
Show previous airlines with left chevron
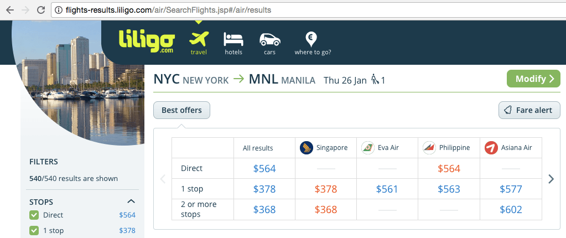click(x=163, y=179)
